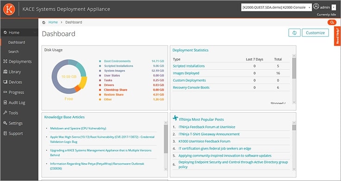Open the orange search icon button
Image resolution: width=341 pixels, height=181 pixels.
click(332, 22)
